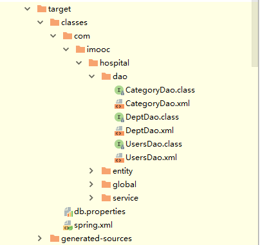Select DeptDao.class in the tree
The width and height of the screenshot is (260, 245).
[153, 117]
